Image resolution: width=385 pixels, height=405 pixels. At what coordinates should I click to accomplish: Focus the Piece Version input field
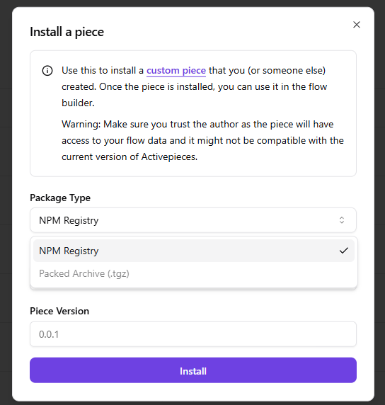coord(193,334)
